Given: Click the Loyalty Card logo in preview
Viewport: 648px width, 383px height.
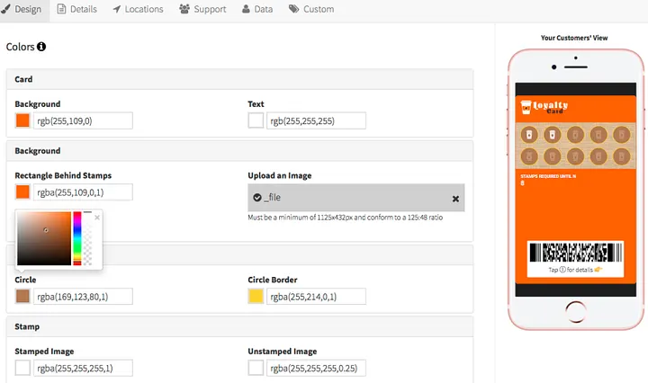Looking at the screenshot, I should (x=544, y=107).
